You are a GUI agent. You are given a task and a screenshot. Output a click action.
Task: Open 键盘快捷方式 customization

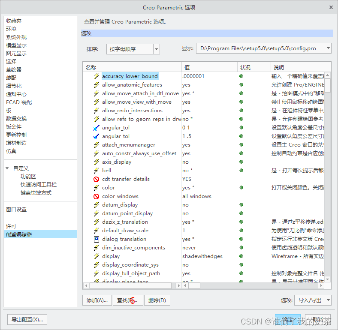36,193
